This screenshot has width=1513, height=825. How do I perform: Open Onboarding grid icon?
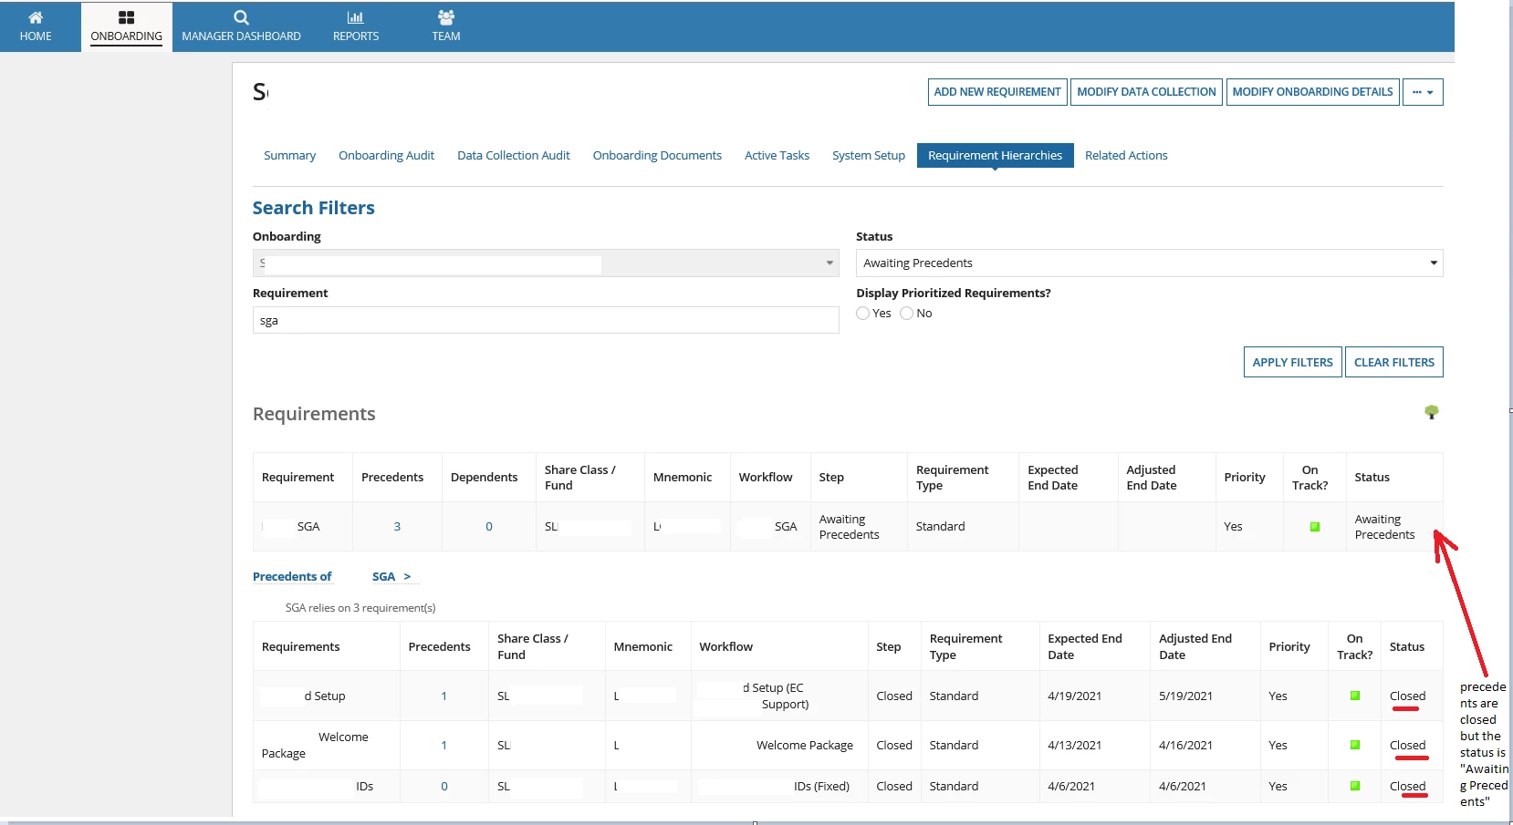pos(127,17)
